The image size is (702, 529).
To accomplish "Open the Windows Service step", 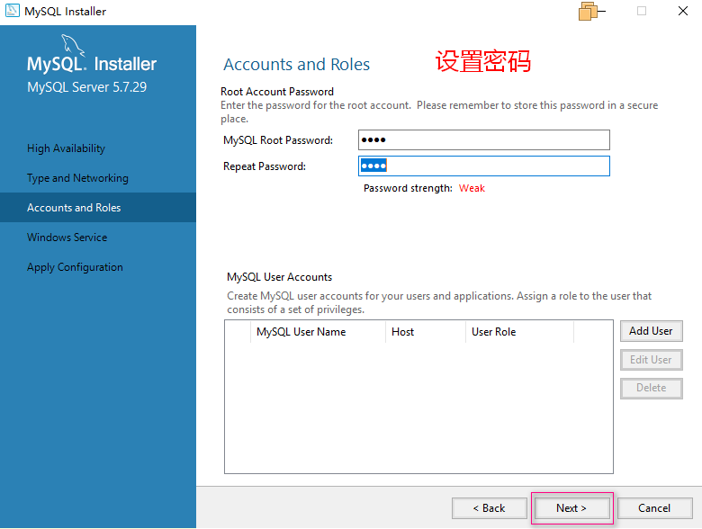I will 67,238.
